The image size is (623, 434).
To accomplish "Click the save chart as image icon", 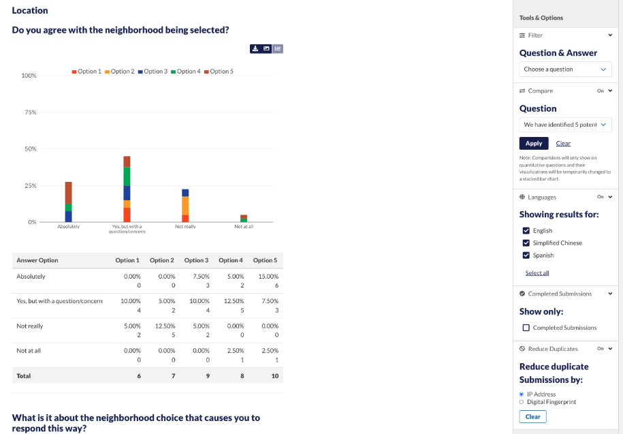I will point(267,48).
